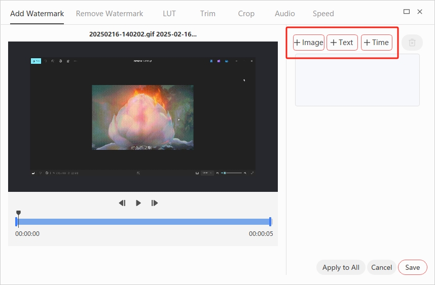Add a time watermark

pyautogui.click(x=377, y=43)
